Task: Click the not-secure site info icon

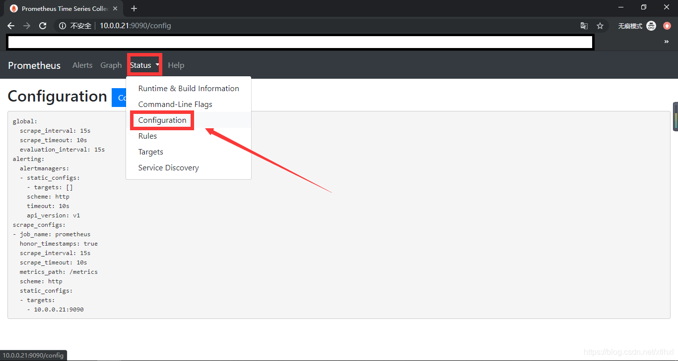Action: [63, 26]
